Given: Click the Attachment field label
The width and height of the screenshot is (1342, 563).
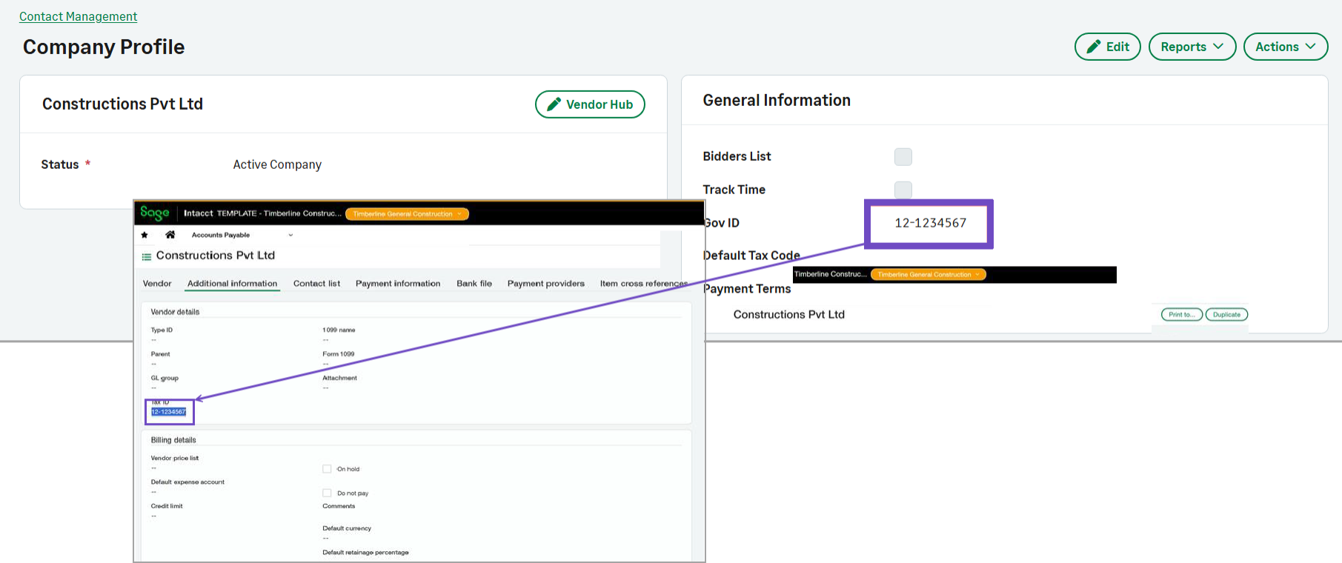Looking at the screenshot, I should tap(339, 378).
